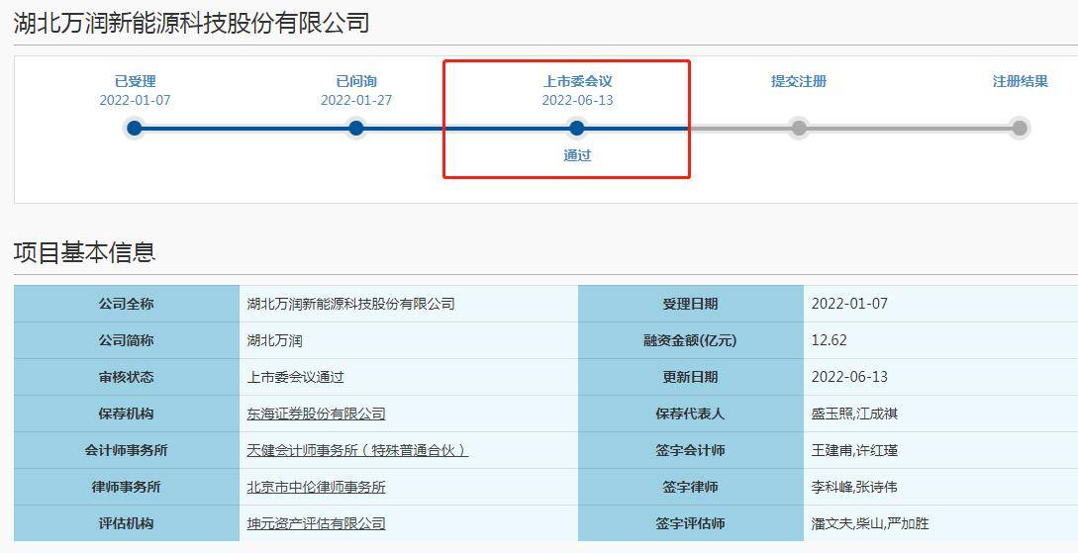Open 天健会计师事务所 accounting firm link
This screenshot has height=553, width=1078.
click(357, 450)
